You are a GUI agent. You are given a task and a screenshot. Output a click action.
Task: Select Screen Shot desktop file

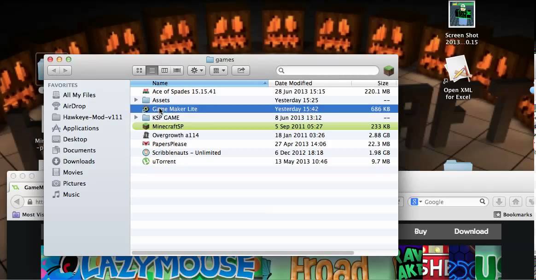pos(461,23)
